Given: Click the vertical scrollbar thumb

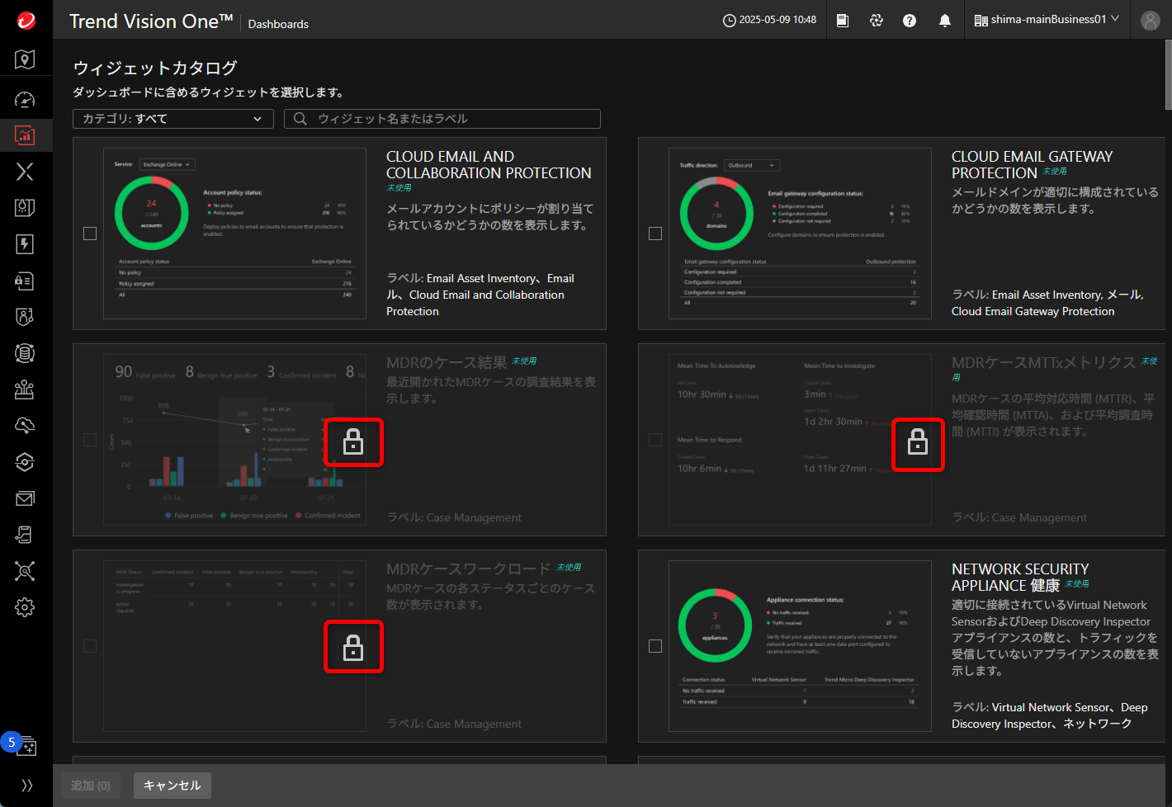Looking at the screenshot, I should click(1168, 74).
